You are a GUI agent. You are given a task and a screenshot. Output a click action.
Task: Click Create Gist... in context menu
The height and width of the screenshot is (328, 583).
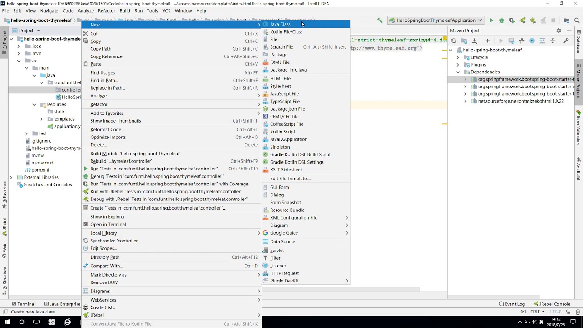(x=171, y=307)
